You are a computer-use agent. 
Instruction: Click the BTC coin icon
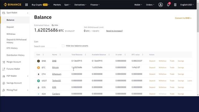pyautogui.click(x=39, y=68)
